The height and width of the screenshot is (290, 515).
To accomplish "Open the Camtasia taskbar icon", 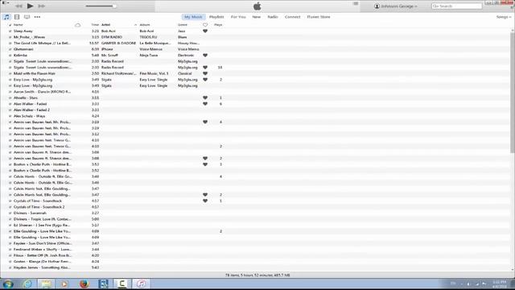I will (122, 284).
